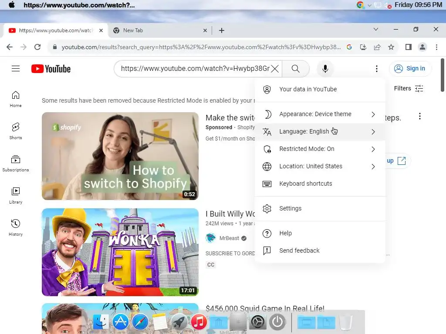
Task: Click the Friday 09:56 PM clock
Action: tap(418, 5)
